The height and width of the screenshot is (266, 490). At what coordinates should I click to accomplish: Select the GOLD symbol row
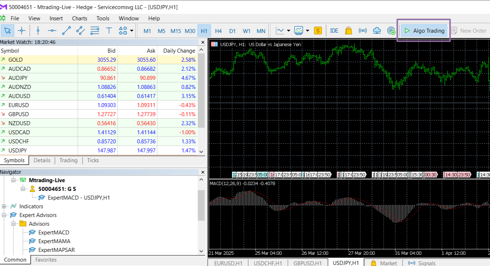coord(99,60)
